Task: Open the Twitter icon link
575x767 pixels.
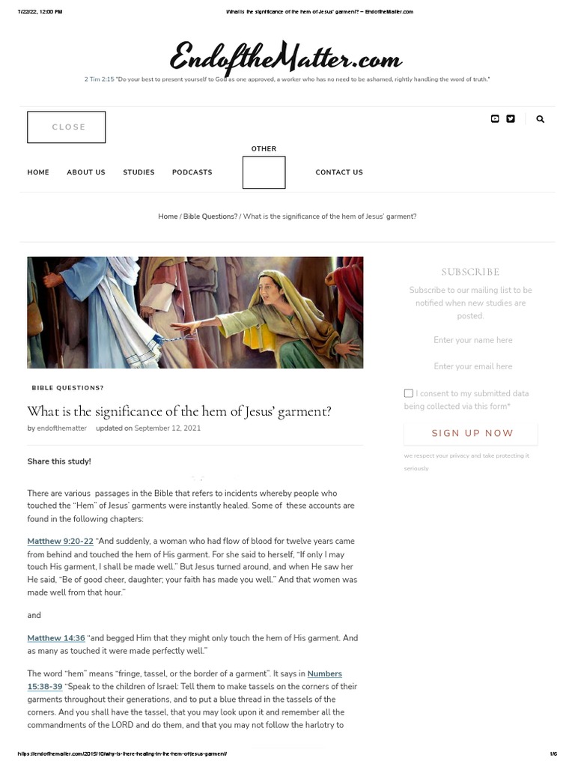Action: [x=511, y=119]
